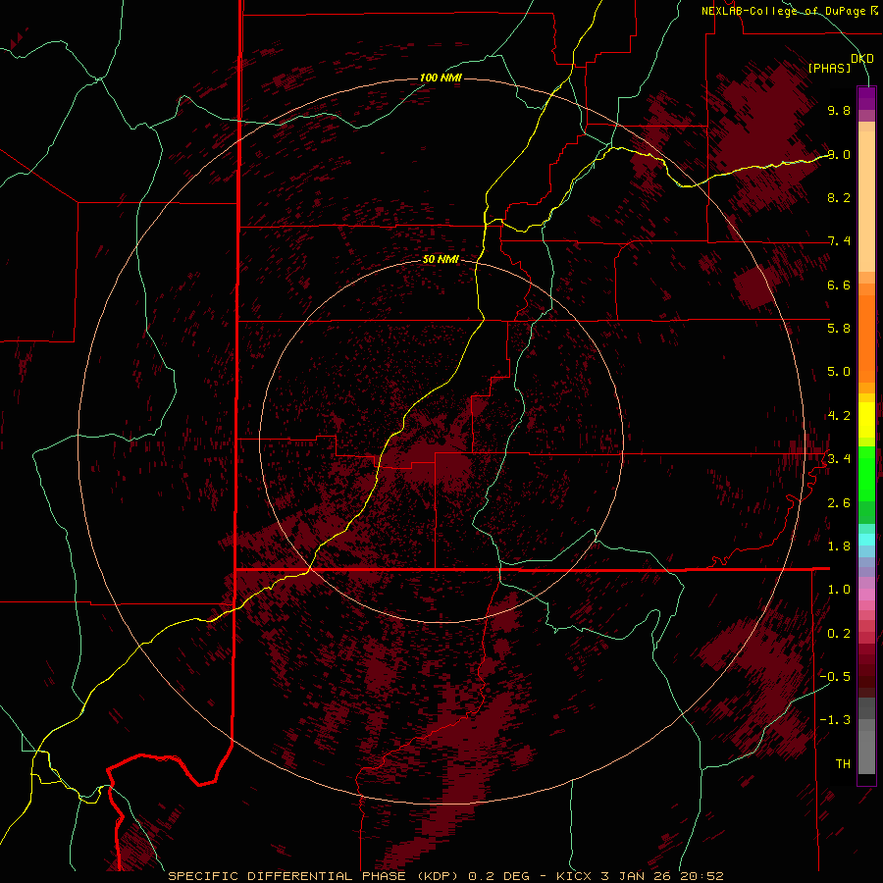Click the 100 NMI range ring label
The image size is (883, 883).
pyautogui.click(x=441, y=78)
